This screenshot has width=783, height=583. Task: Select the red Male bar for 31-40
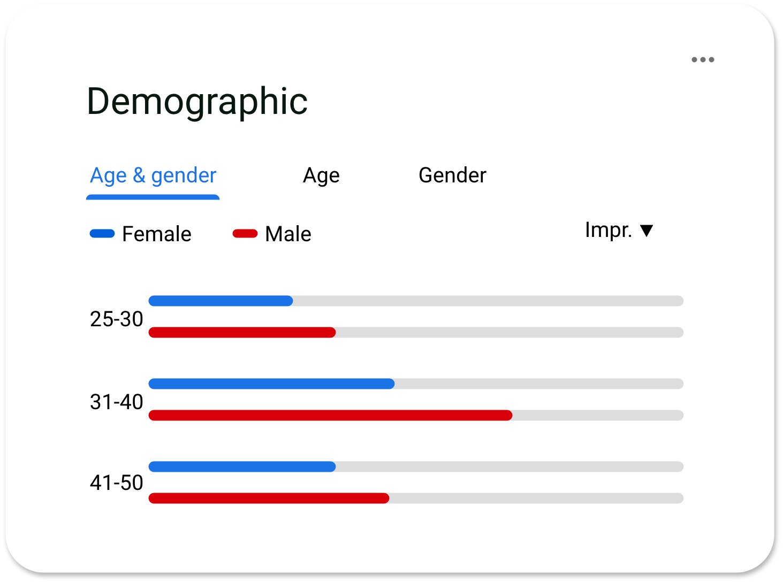(x=330, y=415)
